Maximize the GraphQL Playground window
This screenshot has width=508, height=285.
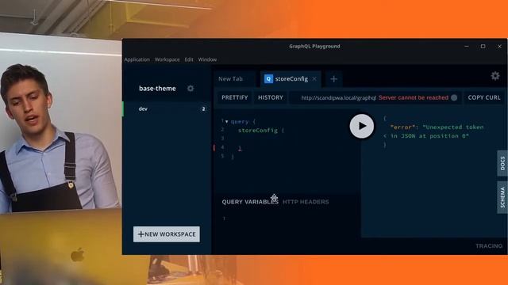(483, 46)
